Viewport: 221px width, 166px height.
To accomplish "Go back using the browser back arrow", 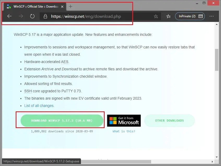I will coord(9,16).
